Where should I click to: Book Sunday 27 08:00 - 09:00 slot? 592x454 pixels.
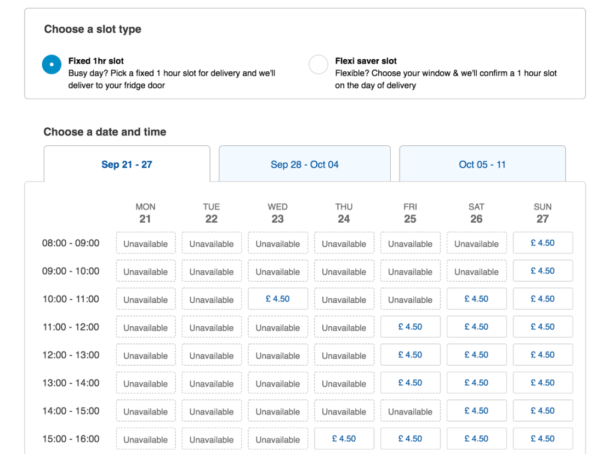point(543,243)
